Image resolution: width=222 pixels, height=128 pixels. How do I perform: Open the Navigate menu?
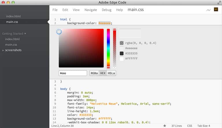click(x=91, y=10)
